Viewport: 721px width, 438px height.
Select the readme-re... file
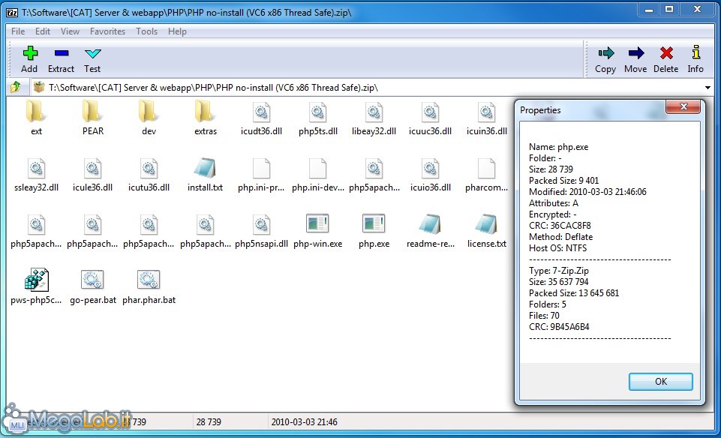pos(430,231)
